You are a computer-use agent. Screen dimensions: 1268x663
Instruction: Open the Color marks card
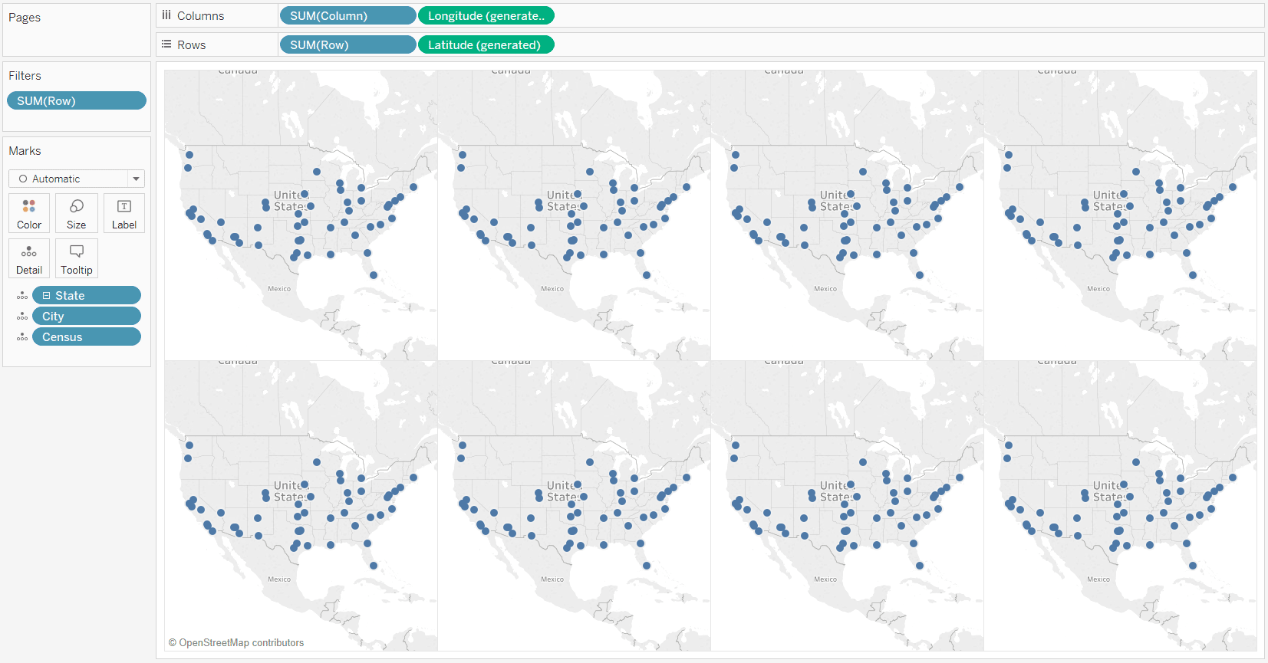[29, 213]
